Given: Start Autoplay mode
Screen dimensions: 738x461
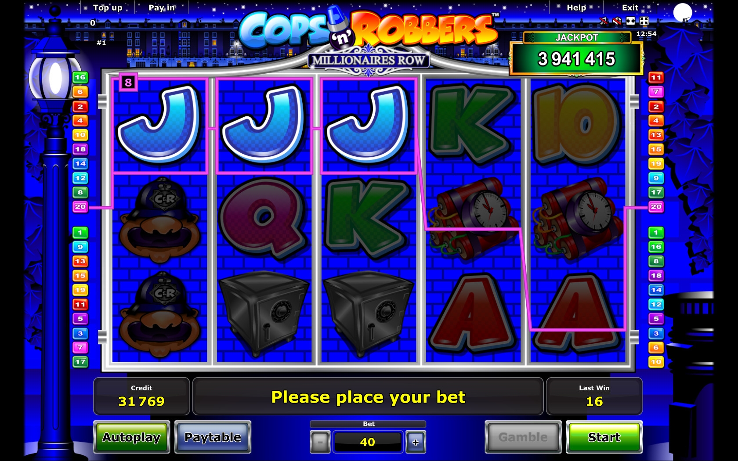Looking at the screenshot, I should [x=131, y=437].
